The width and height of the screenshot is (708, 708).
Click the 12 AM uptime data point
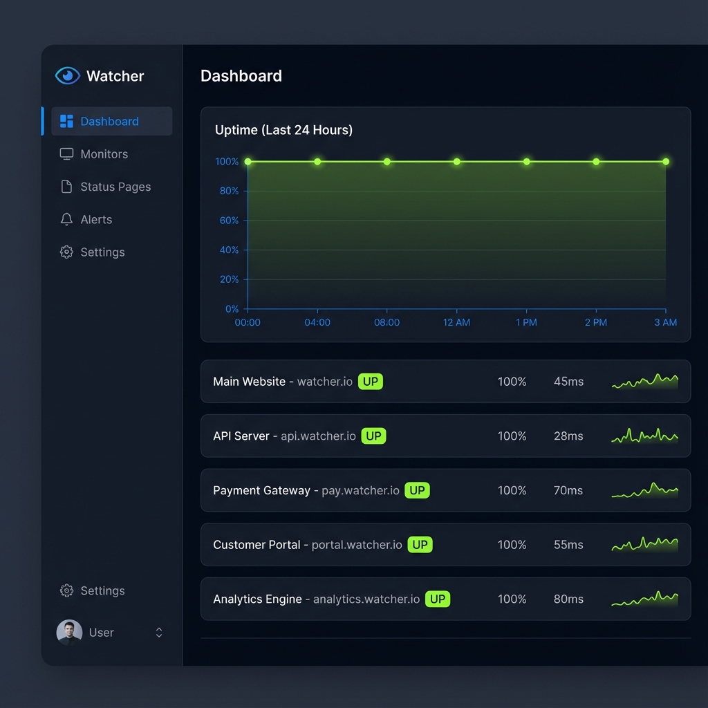click(x=456, y=161)
